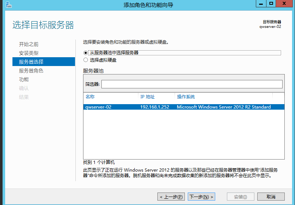Sort by the 操作系统 column header
Screen dimensions: 295x205
point(186,97)
